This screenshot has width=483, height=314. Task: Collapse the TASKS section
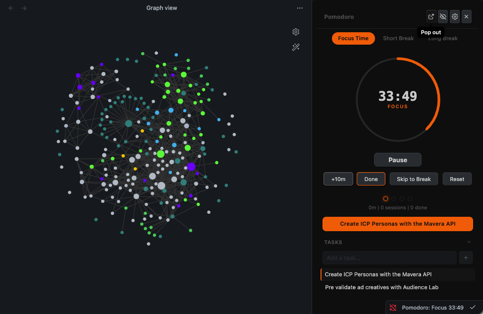tap(469, 242)
